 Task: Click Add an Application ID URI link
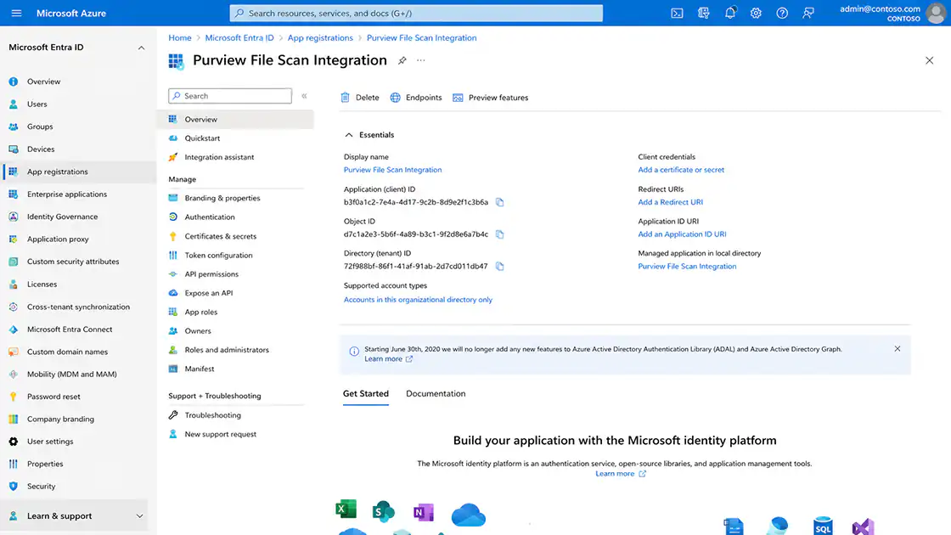coord(682,234)
